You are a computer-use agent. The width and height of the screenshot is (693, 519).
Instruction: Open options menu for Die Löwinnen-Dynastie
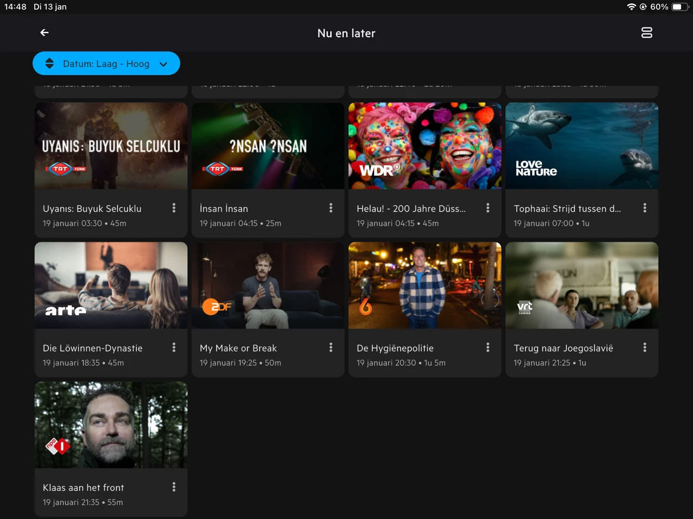174,348
